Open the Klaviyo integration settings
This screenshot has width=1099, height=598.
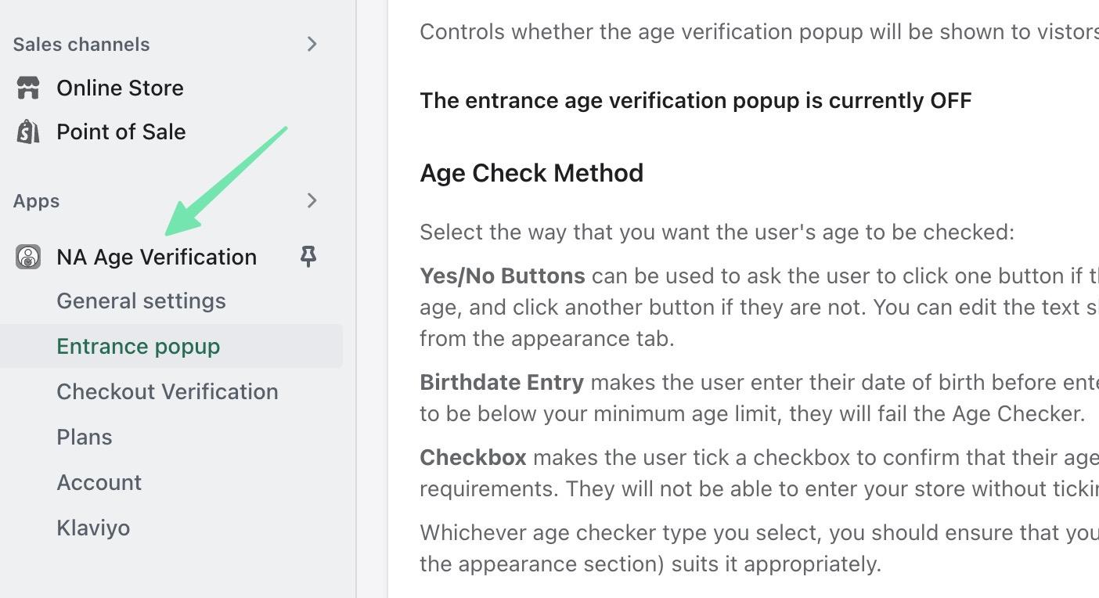(93, 528)
